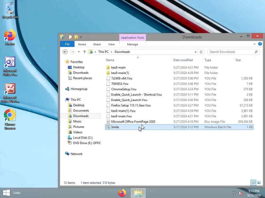Select Videos under This PC
Image resolution: width=265 pixels, height=198 pixels.
tap(78, 132)
